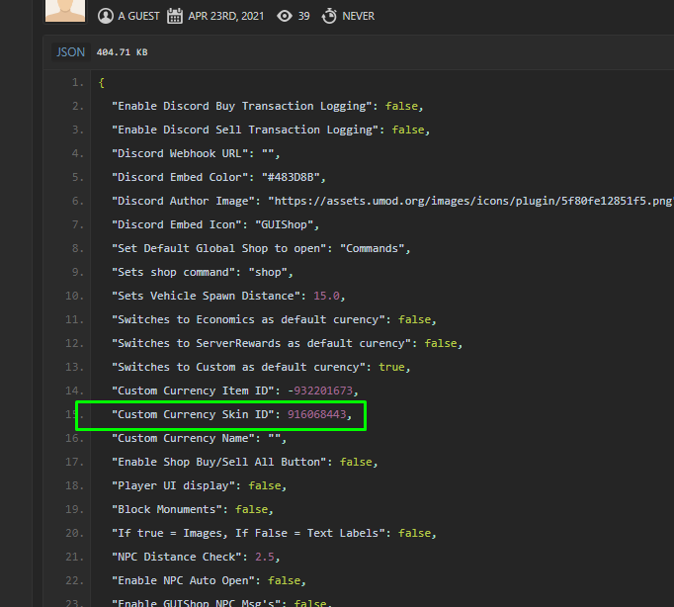Click "Custom Currency Name" key
Image resolution: width=674 pixels, height=607 pixels.
(183, 438)
